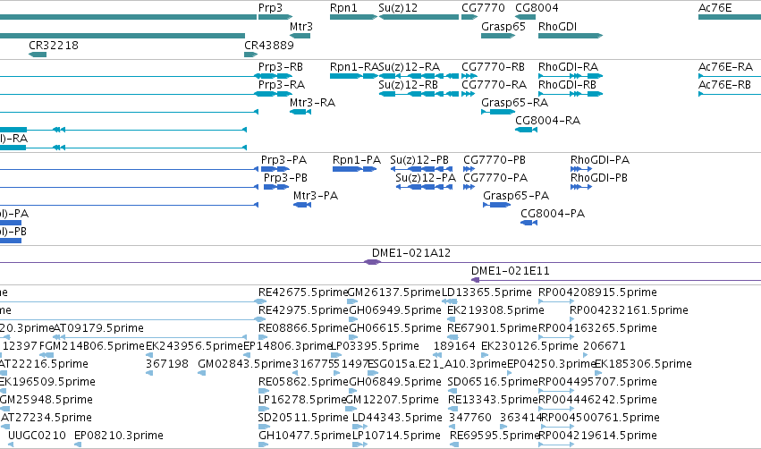761x449 pixels.
Task: Select EST GM25948.5prime label
Action: (47, 400)
